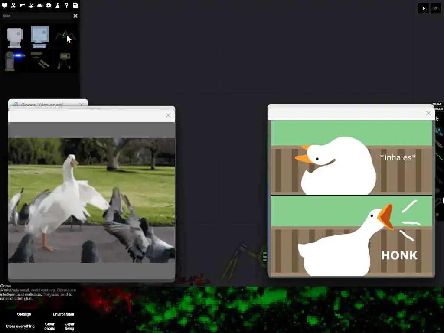This screenshot has height=333, width=444.
Task: Click Clear everything
Action: tap(20, 326)
